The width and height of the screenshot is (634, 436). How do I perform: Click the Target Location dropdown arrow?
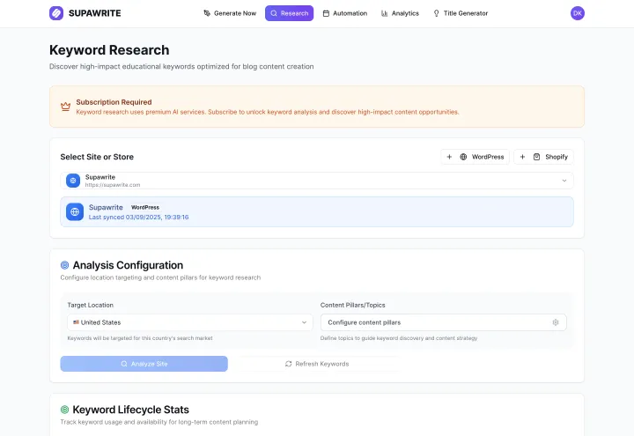pyautogui.click(x=304, y=322)
